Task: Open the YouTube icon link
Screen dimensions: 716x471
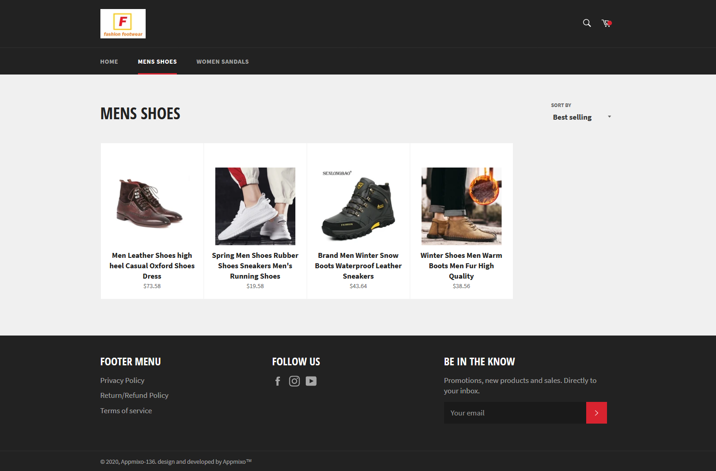Action: point(311,381)
